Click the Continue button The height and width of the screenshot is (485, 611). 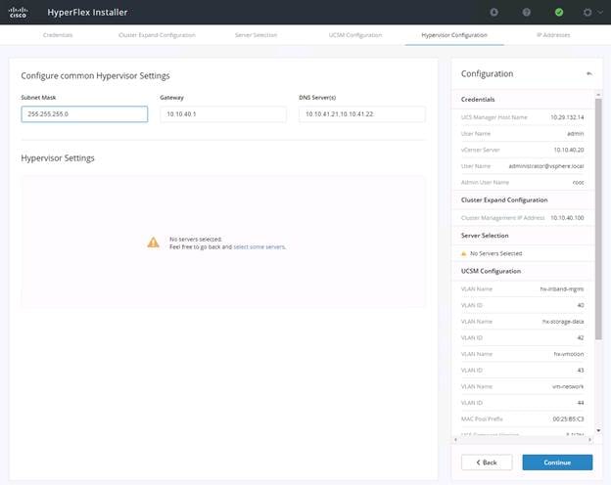557,463
